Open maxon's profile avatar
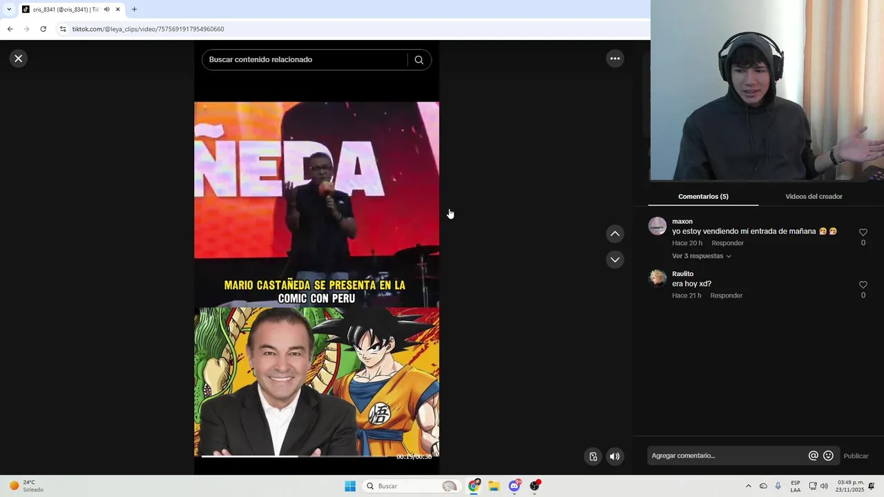 click(x=657, y=226)
